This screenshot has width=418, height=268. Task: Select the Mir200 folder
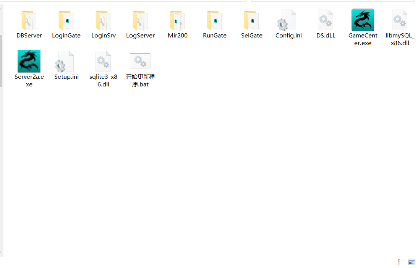177,21
